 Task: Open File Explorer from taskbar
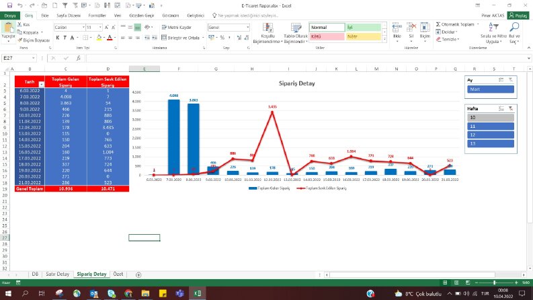coord(145,293)
